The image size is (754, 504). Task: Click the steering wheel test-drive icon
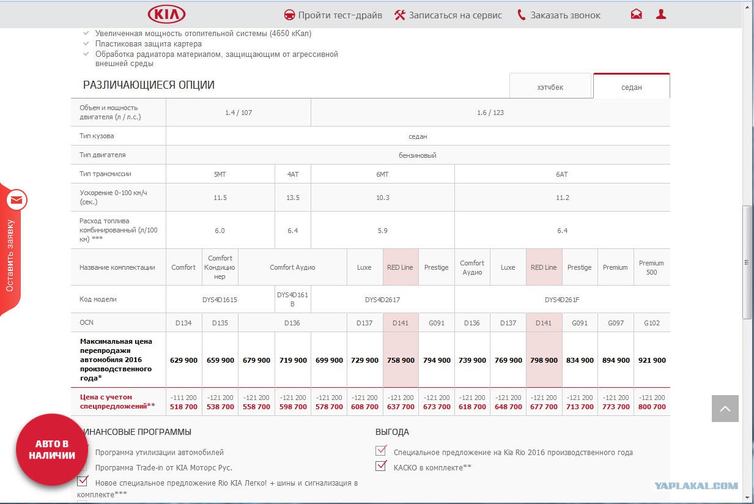pyautogui.click(x=289, y=15)
